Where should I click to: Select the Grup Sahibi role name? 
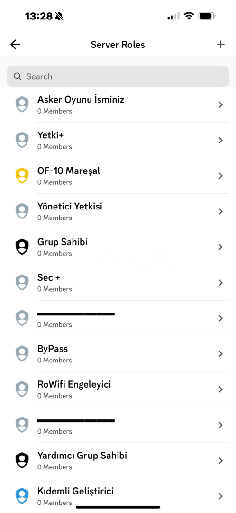[x=63, y=242]
